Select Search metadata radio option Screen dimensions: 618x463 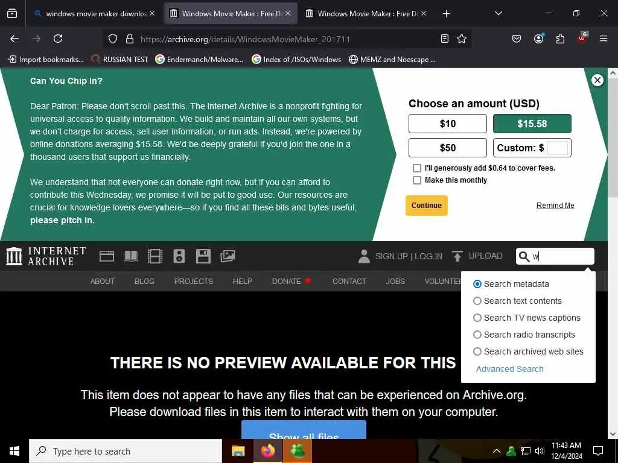tap(477, 284)
